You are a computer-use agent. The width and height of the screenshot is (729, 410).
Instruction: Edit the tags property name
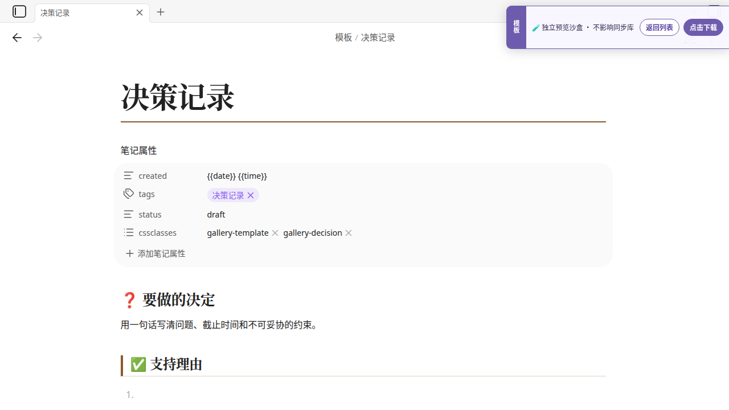[146, 194]
